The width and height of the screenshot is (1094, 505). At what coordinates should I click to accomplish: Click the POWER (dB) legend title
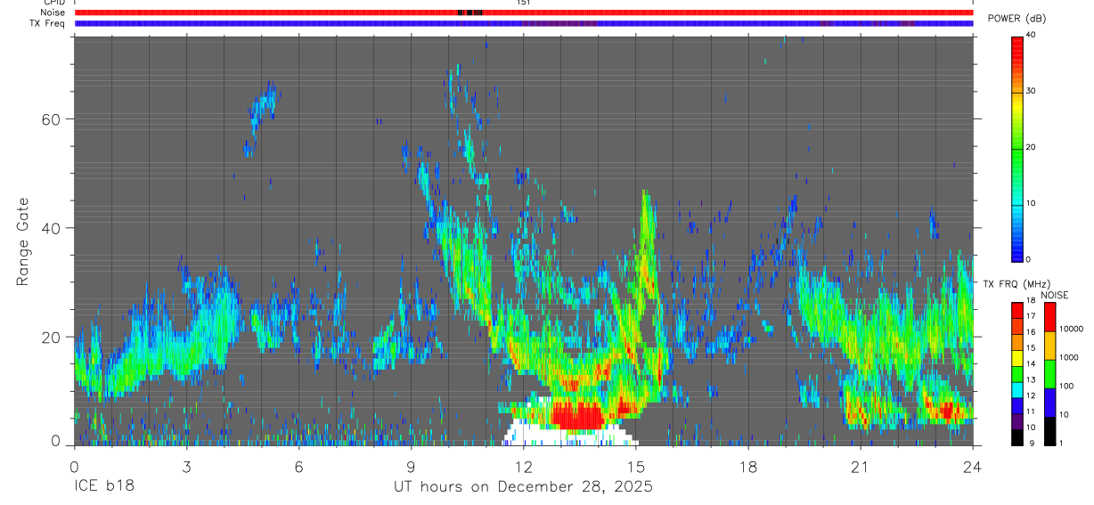tap(1016, 19)
